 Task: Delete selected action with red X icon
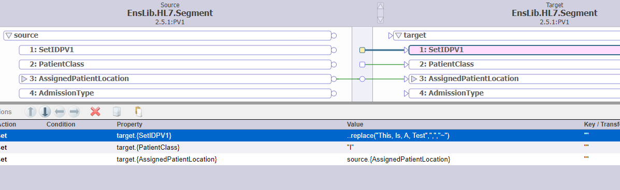point(95,112)
